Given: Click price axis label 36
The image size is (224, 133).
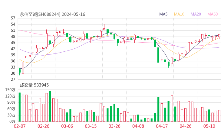Looking at the screenshot, I should point(13,61).
